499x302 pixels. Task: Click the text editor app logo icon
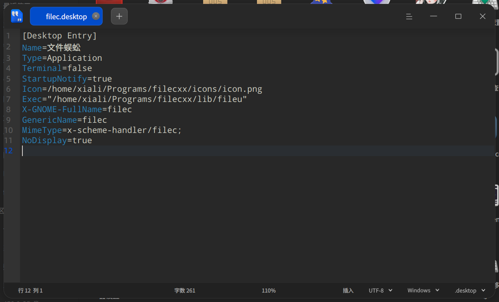pyautogui.click(x=17, y=16)
